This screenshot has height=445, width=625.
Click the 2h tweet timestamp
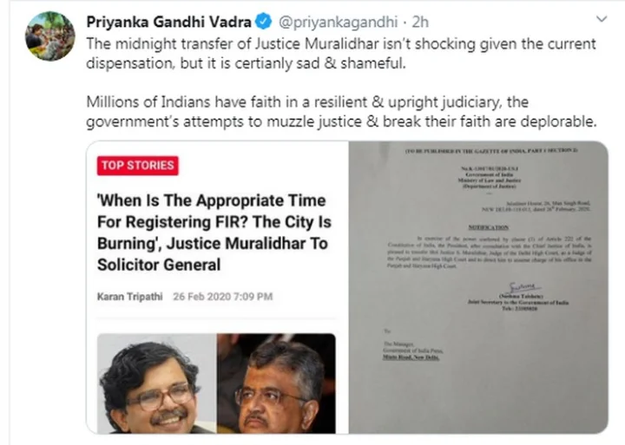420,22
